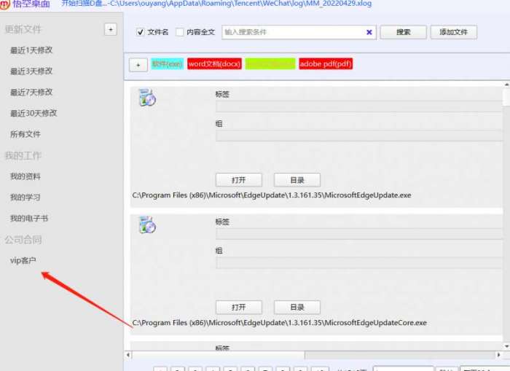
Task: Click the 标签 field of the MicrosoftEdgeUpdateCore.exe entry
Action: pyautogui.click(x=359, y=234)
